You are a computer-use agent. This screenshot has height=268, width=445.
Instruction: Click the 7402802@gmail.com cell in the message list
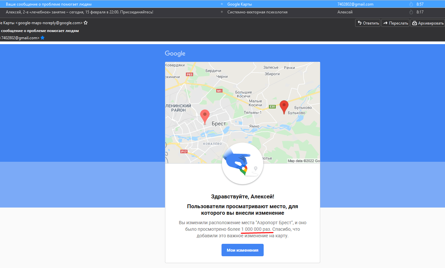pyautogui.click(x=355, y=4)
